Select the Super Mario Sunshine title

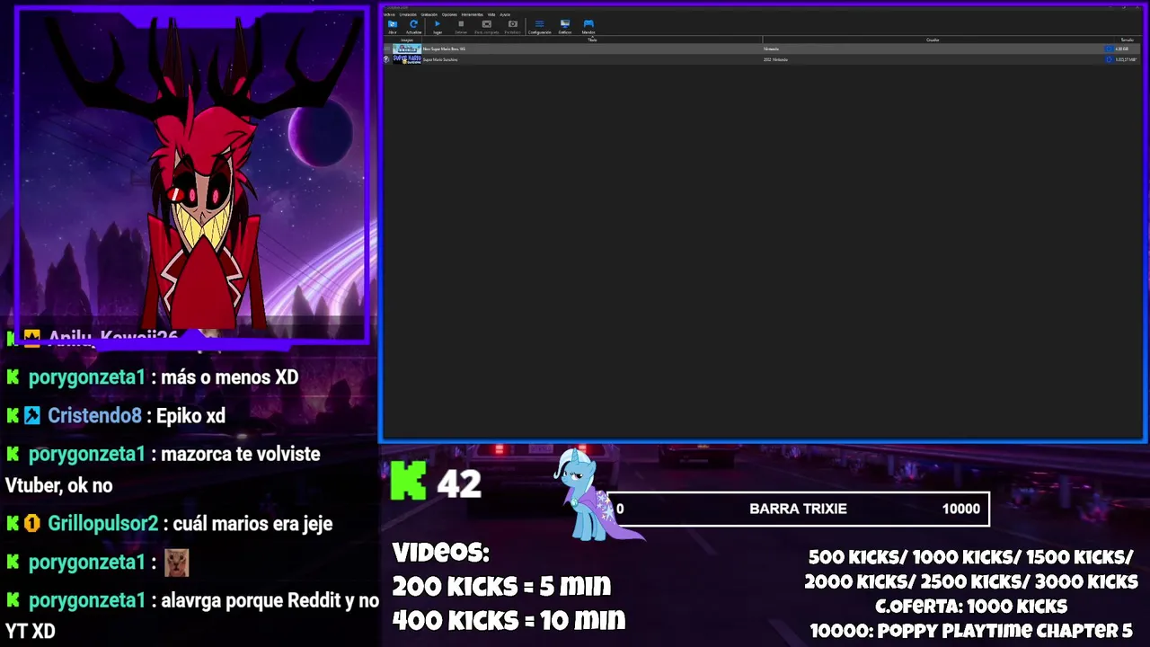coord(440,59)
